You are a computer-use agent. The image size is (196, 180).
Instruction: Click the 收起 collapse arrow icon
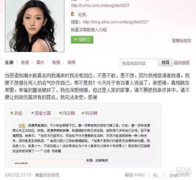12,113
